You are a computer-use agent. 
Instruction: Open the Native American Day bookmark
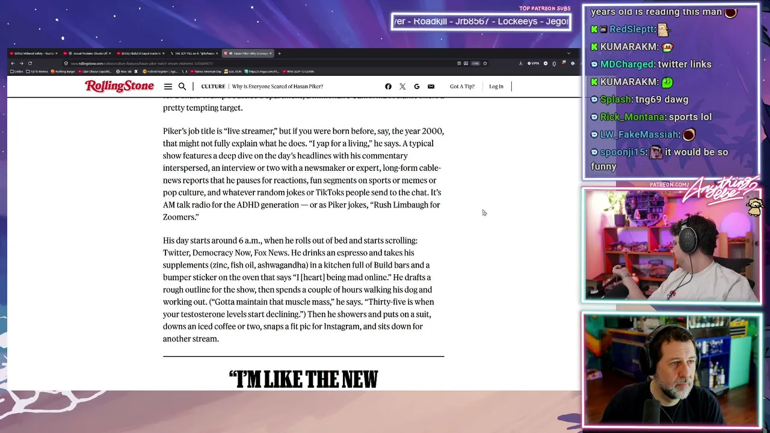[x=206, y=72]
